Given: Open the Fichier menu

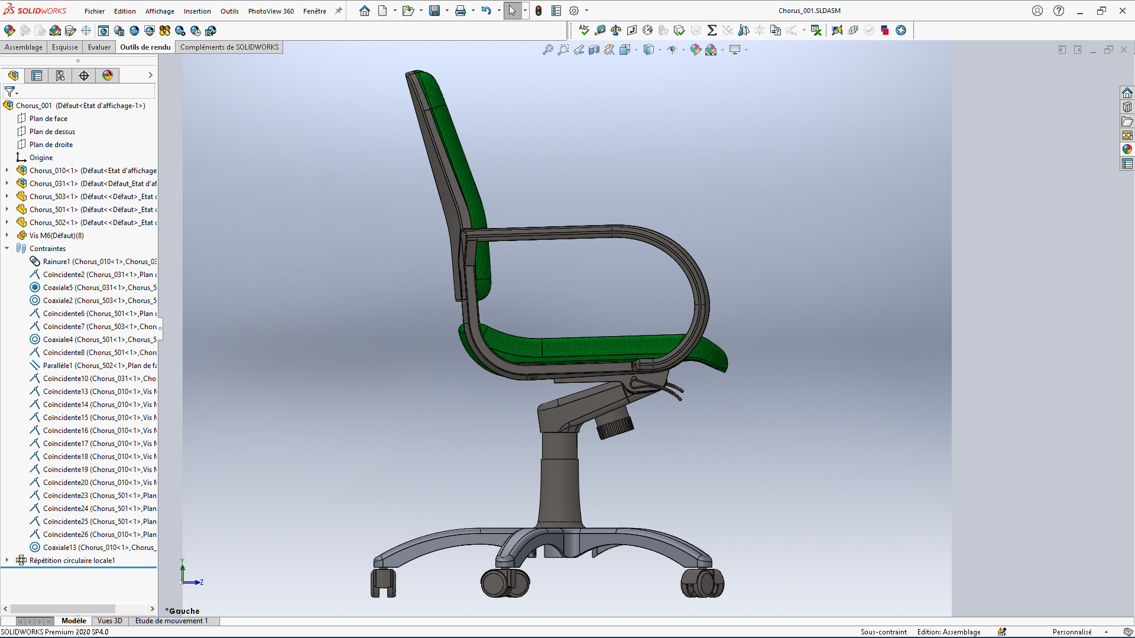Looking at the screenshot, I should click(x=95, y=11).
